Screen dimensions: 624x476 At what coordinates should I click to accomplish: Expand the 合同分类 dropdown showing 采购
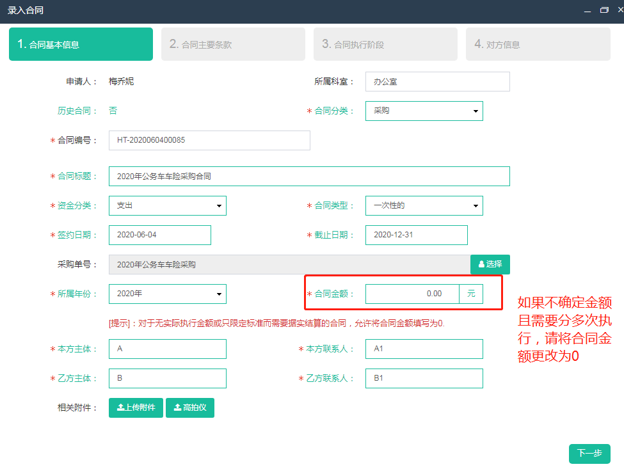(424, 111)
